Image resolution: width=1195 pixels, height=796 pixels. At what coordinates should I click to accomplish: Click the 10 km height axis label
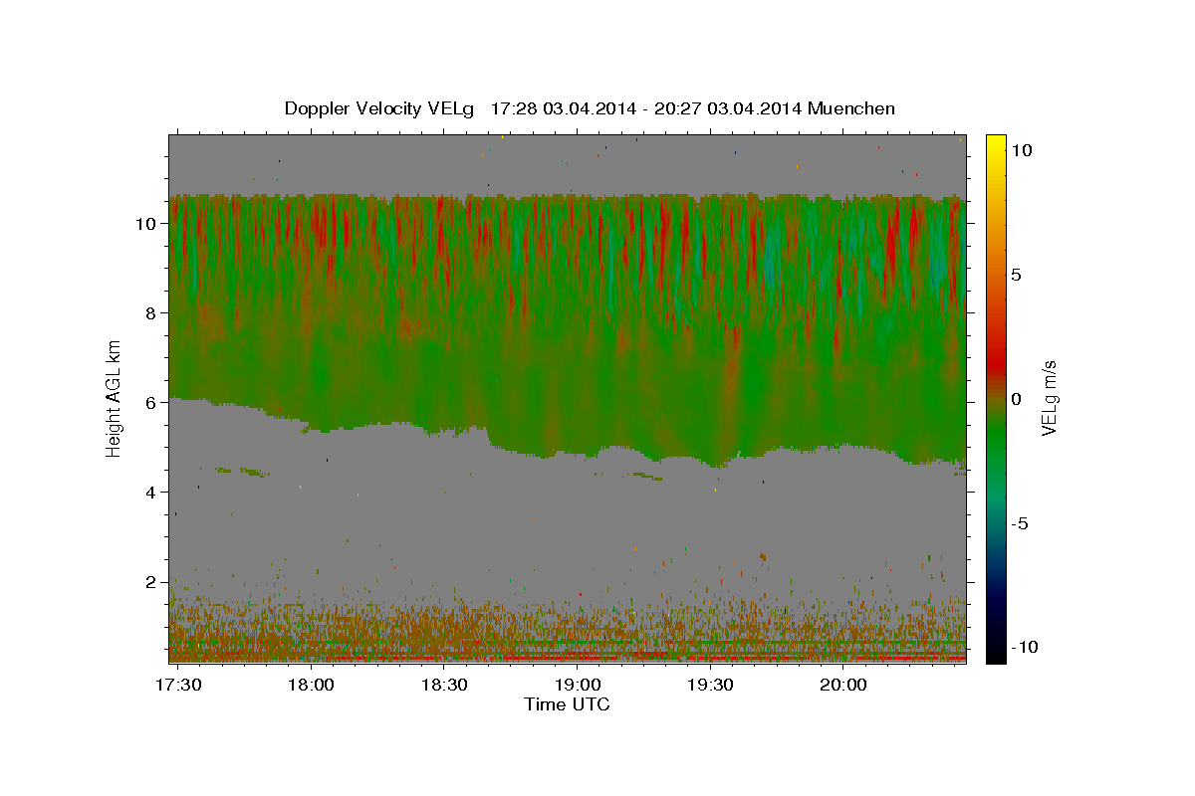(143, 224)
